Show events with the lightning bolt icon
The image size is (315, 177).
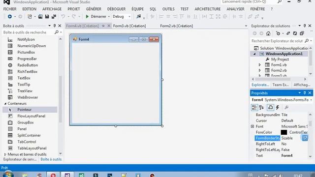coord(278,107)
